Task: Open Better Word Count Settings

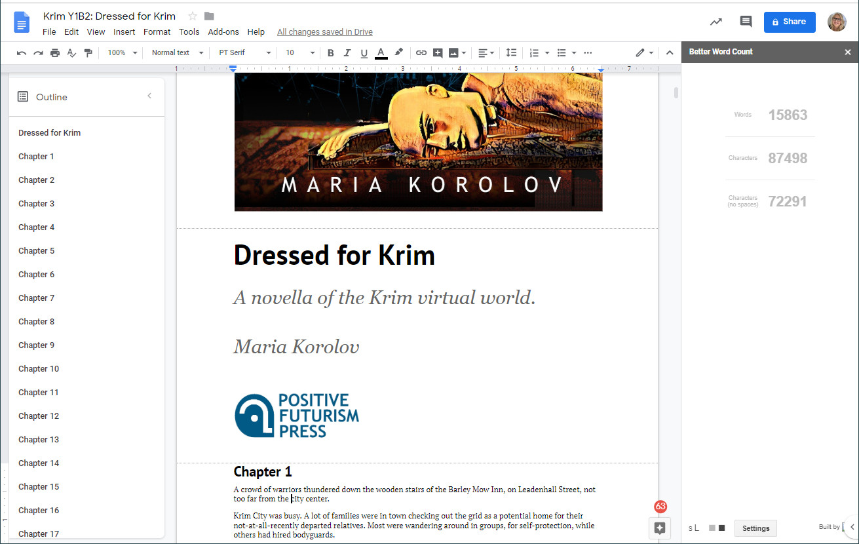Action: tap(755, 528)
